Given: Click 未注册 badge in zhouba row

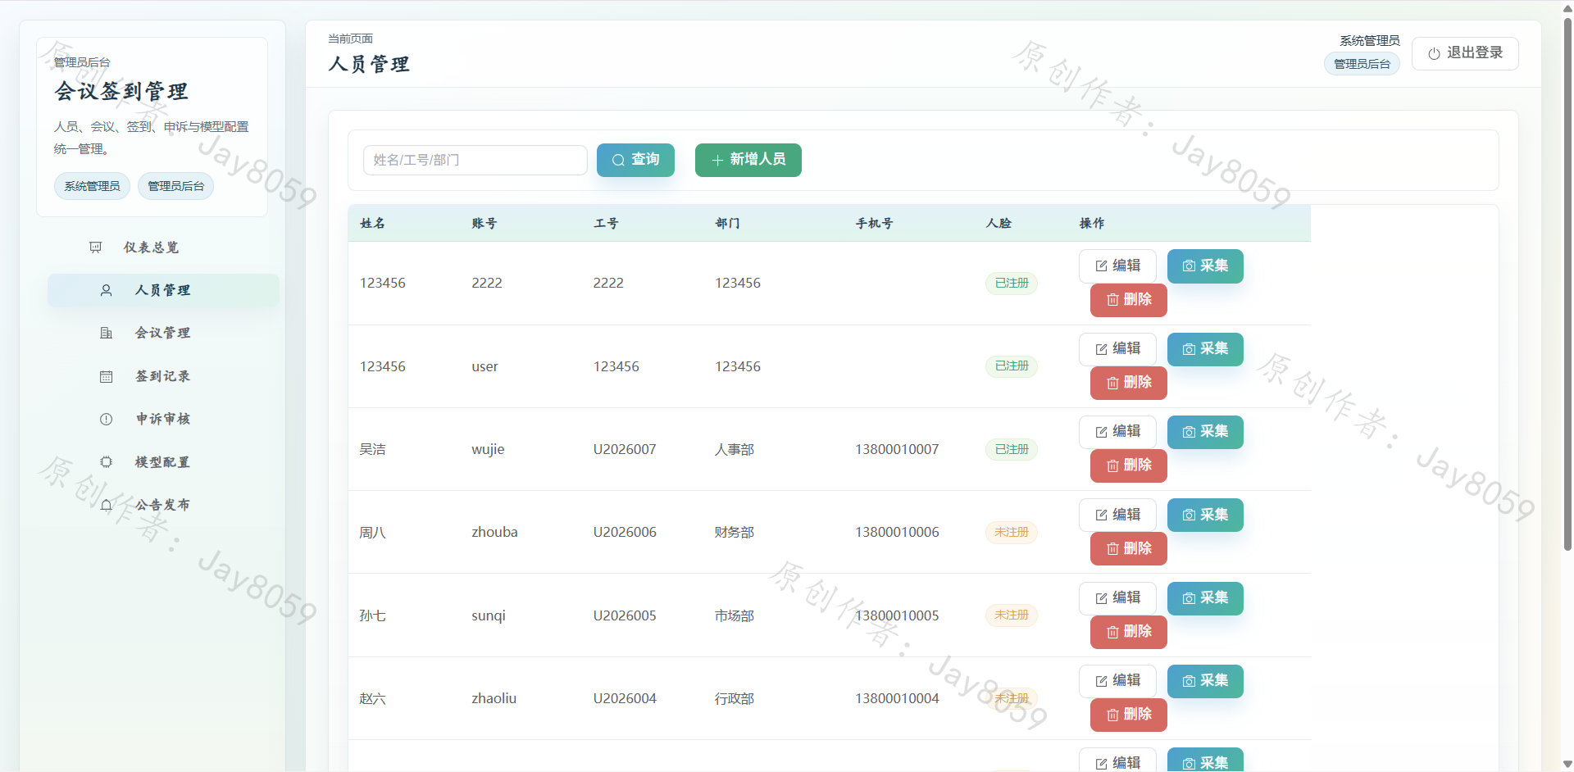Looking at the screenshot, I should coord(1012,532).
